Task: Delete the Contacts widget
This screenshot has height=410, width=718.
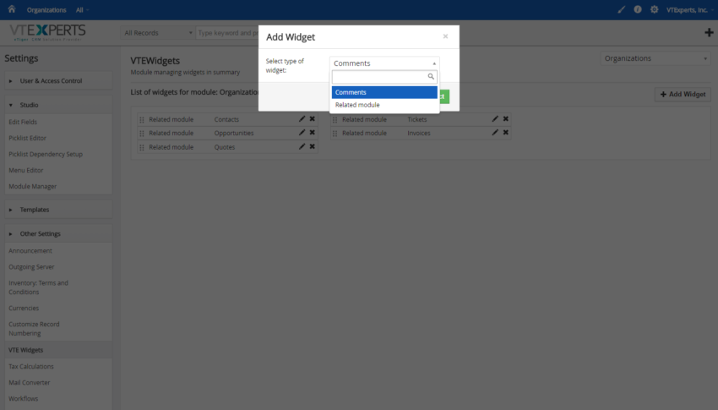Action: coord(313,118)
